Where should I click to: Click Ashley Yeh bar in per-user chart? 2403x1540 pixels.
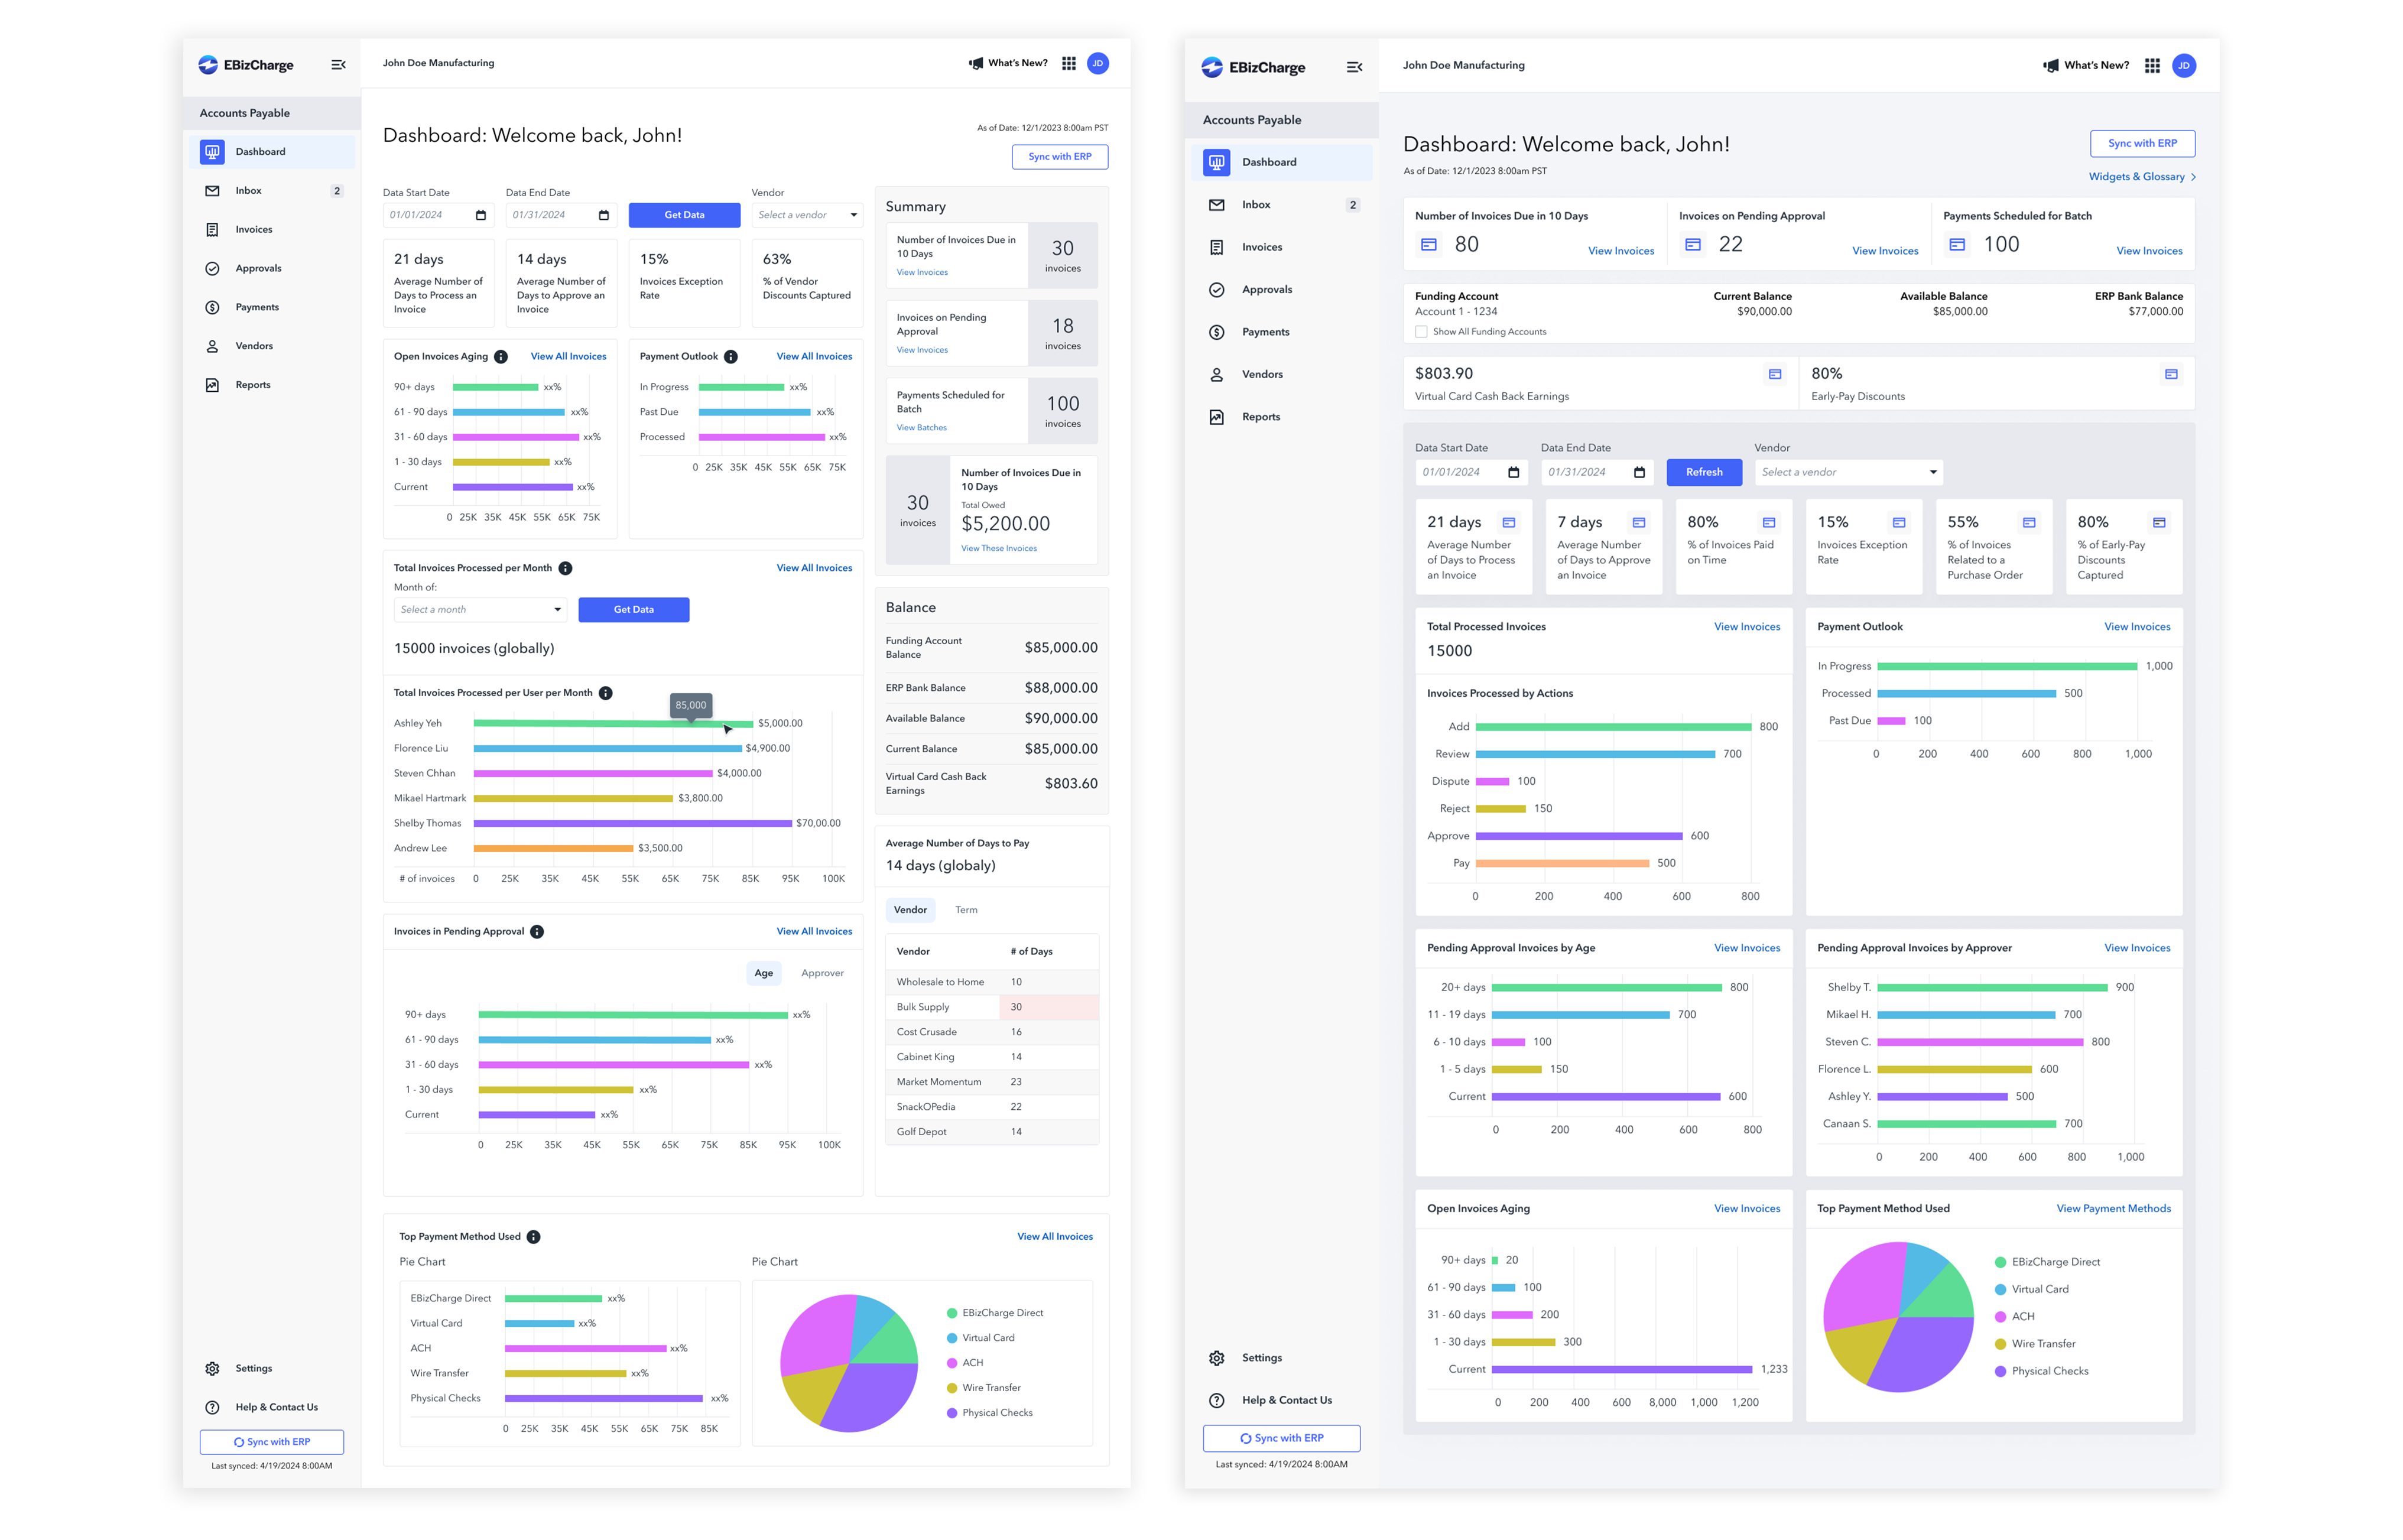coord(612,724)
